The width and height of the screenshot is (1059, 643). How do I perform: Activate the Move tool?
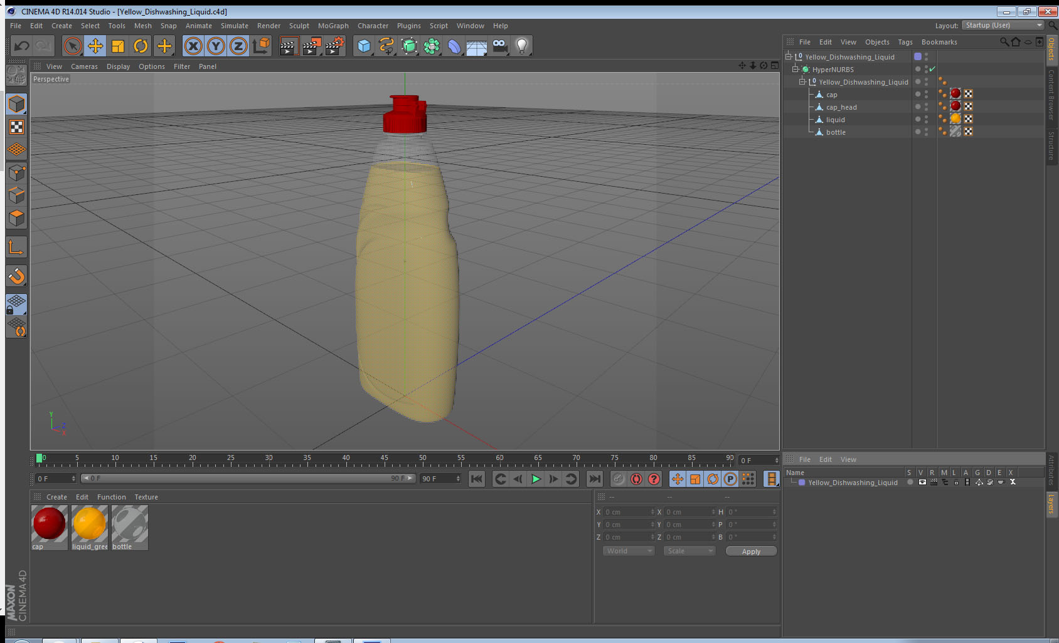point(95,46)
